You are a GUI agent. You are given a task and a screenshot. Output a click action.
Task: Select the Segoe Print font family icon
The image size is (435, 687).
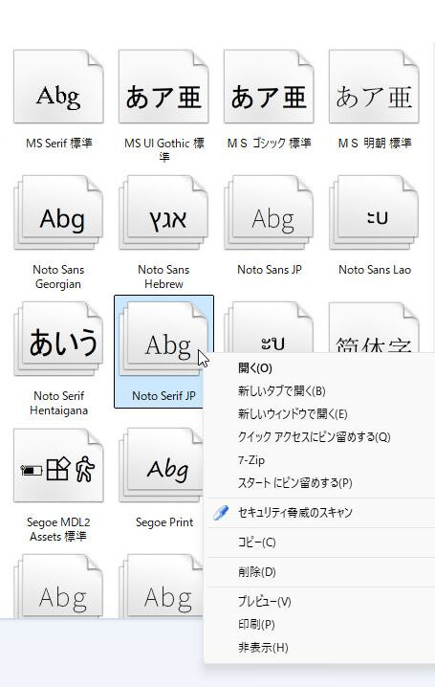point(161,465)
